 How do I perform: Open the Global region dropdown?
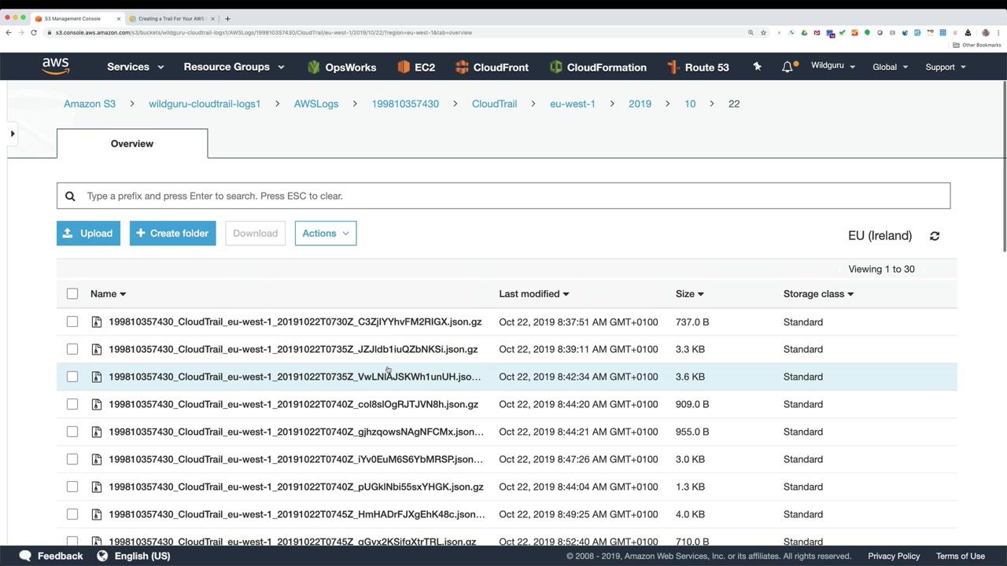[x=890, y=67]
